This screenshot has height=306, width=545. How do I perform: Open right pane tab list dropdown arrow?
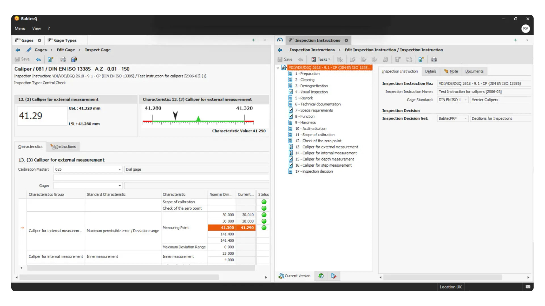(x=527, y=40)
